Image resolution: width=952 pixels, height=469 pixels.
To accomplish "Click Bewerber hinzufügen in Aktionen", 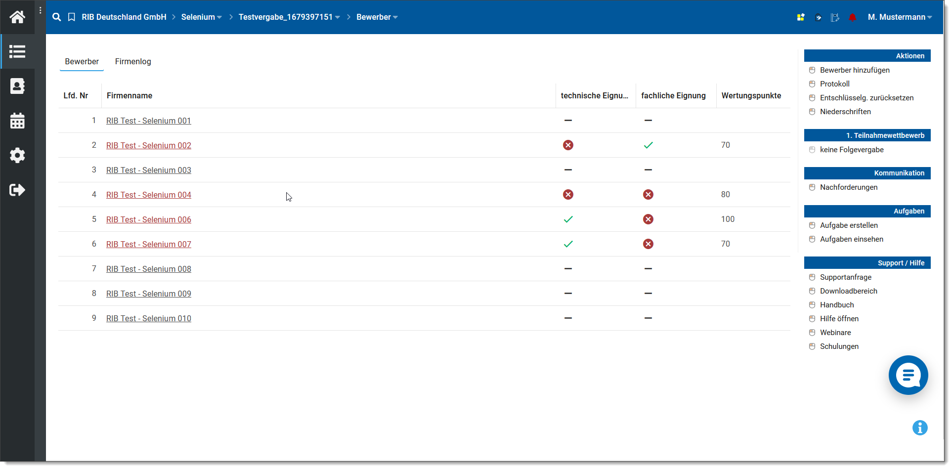I will point(855,70).
